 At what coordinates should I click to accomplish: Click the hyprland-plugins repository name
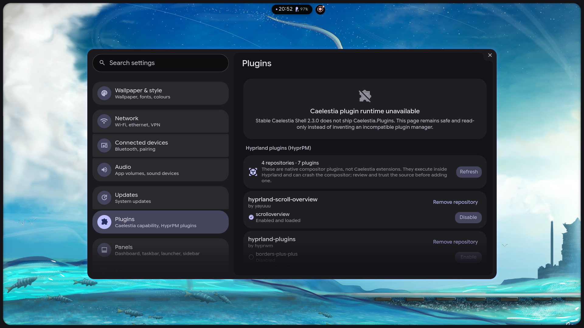coord(272,239)
